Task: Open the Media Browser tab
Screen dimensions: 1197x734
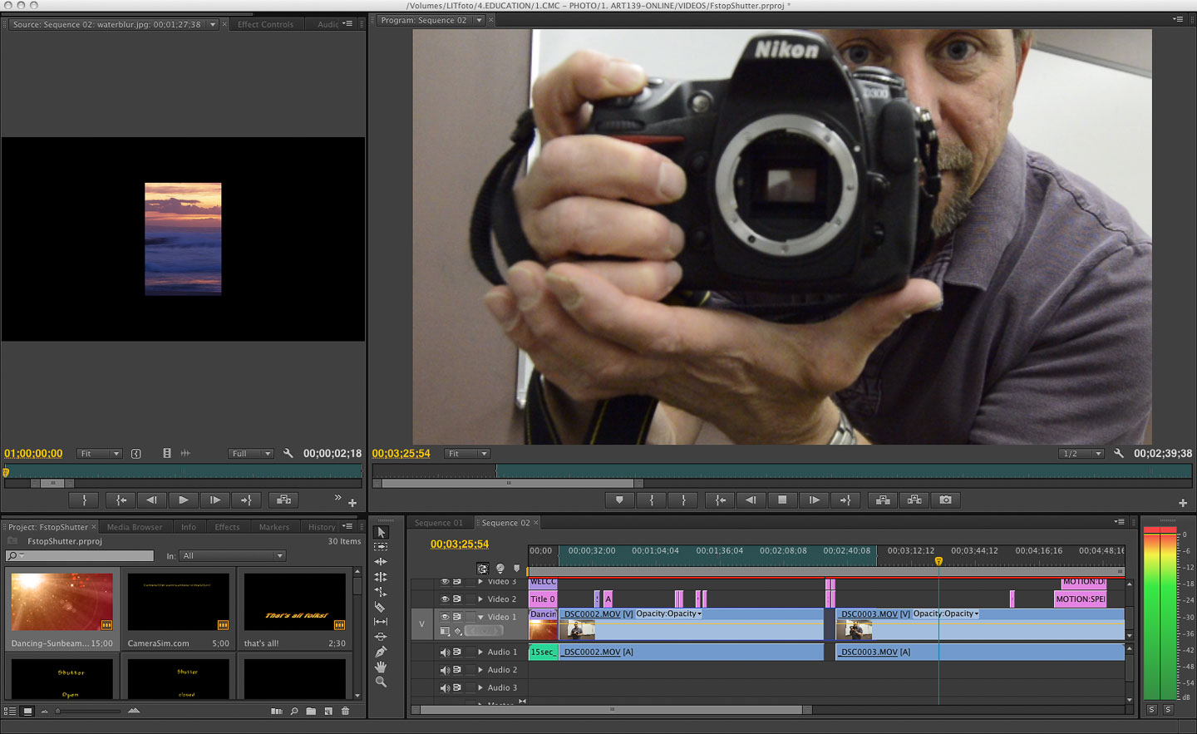Action: [x=135, y=527]
